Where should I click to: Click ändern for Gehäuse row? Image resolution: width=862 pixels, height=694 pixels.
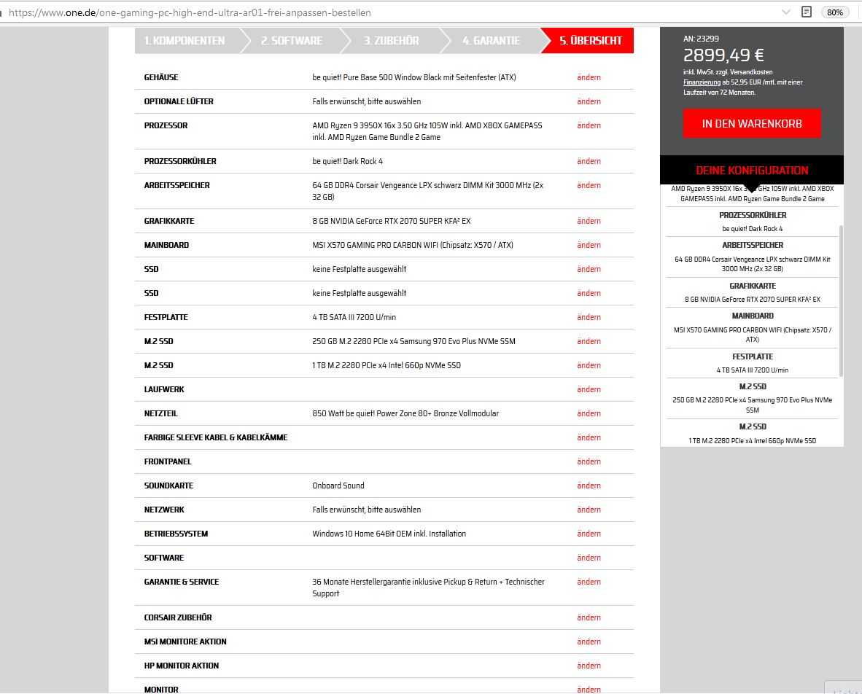589,77
